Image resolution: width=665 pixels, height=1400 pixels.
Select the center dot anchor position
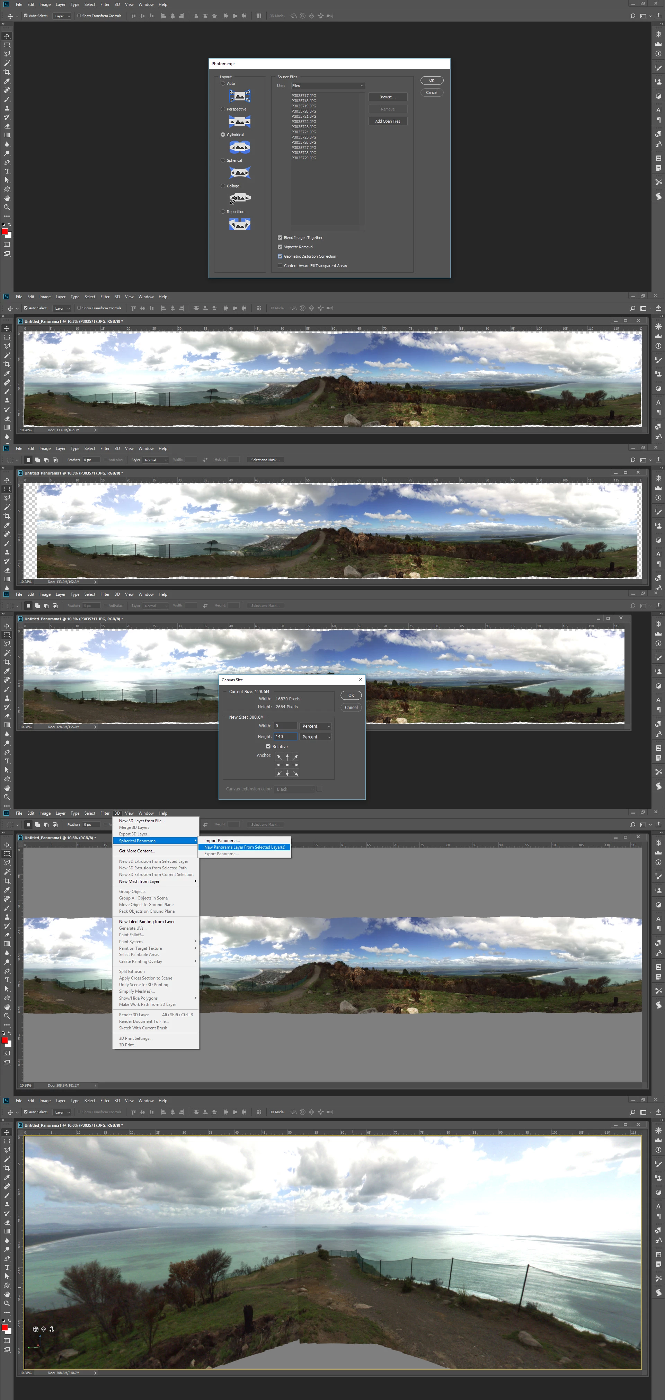pos(287,765)
